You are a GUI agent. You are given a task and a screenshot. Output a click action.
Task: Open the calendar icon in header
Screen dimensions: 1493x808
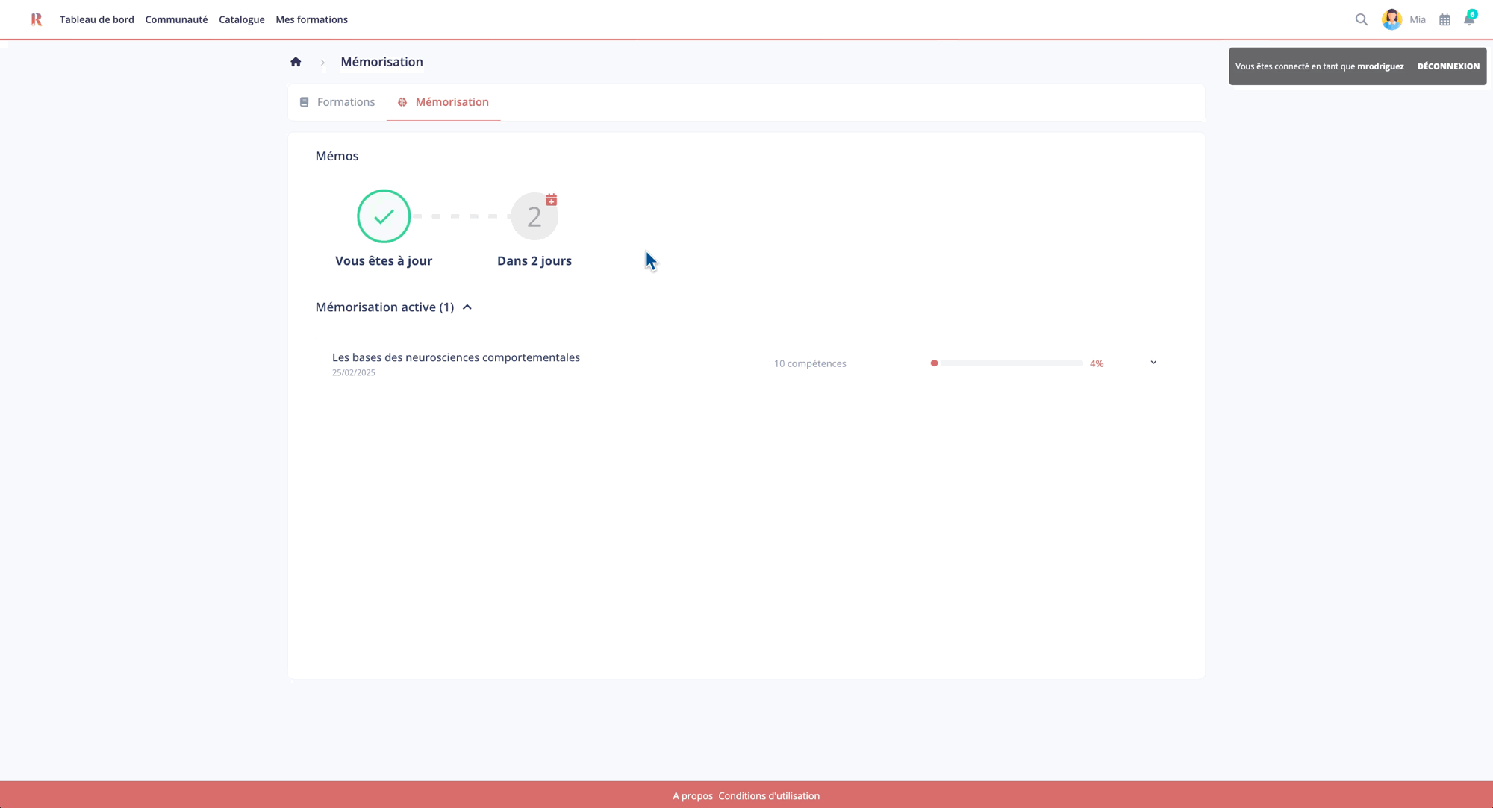coord(1444,20)
